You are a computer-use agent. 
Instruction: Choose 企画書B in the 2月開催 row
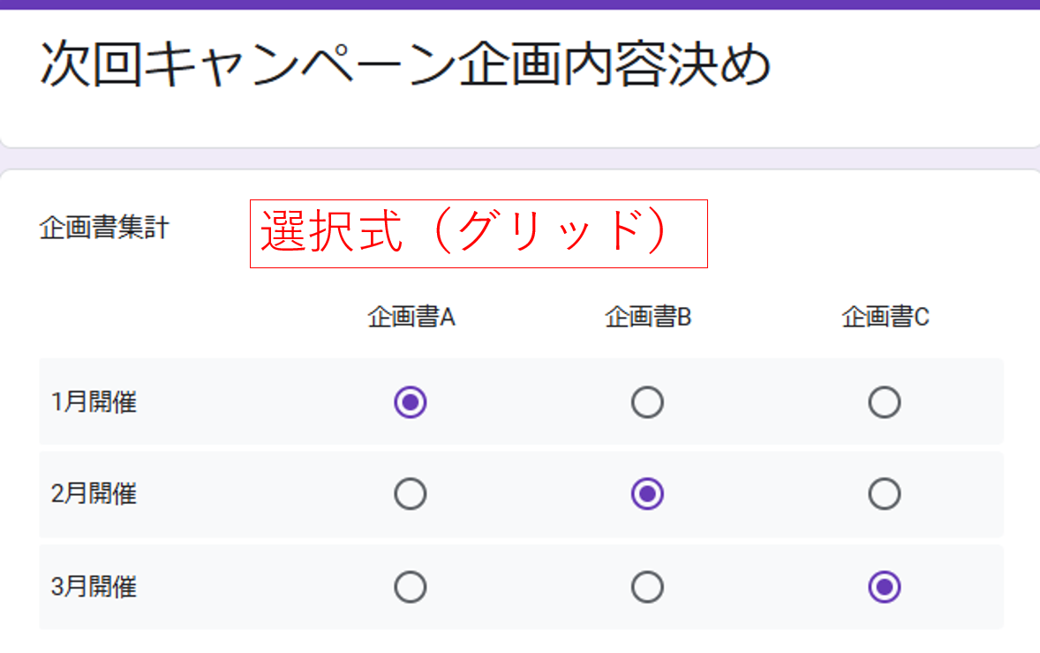[x=647, y=494]
